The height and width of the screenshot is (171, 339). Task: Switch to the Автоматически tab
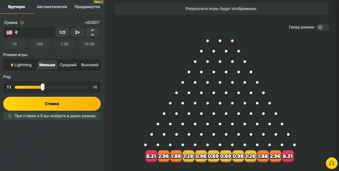(x=52, y=7)
